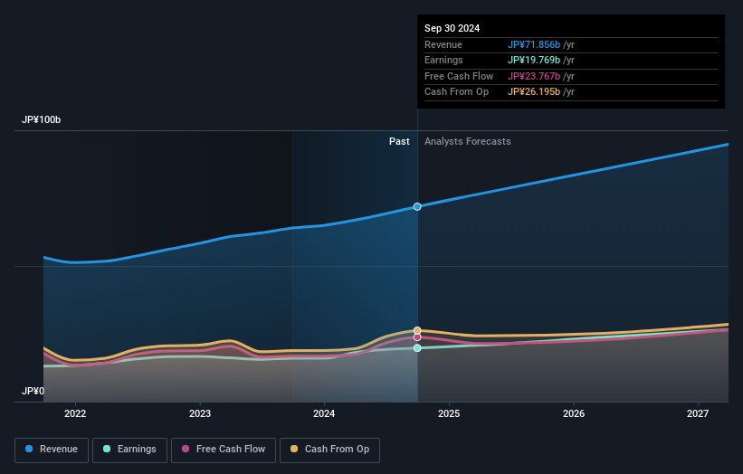743x474 pixels.
Task: Click the 2024 x-axis label
Action: click(324, 414)
